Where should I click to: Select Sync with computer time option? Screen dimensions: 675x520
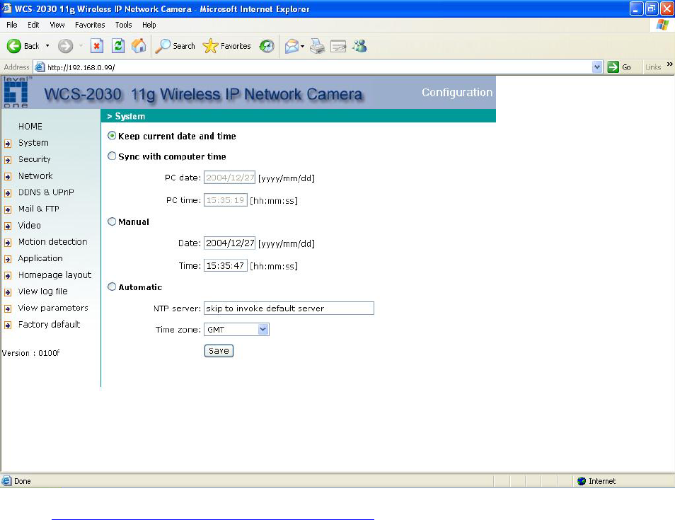click(x=112, y=156)
